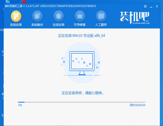Viewport: 163px width, 126px height.
Task: Click the 装机吧 zhuangjiba.com logo
Action: click(135, 18)
